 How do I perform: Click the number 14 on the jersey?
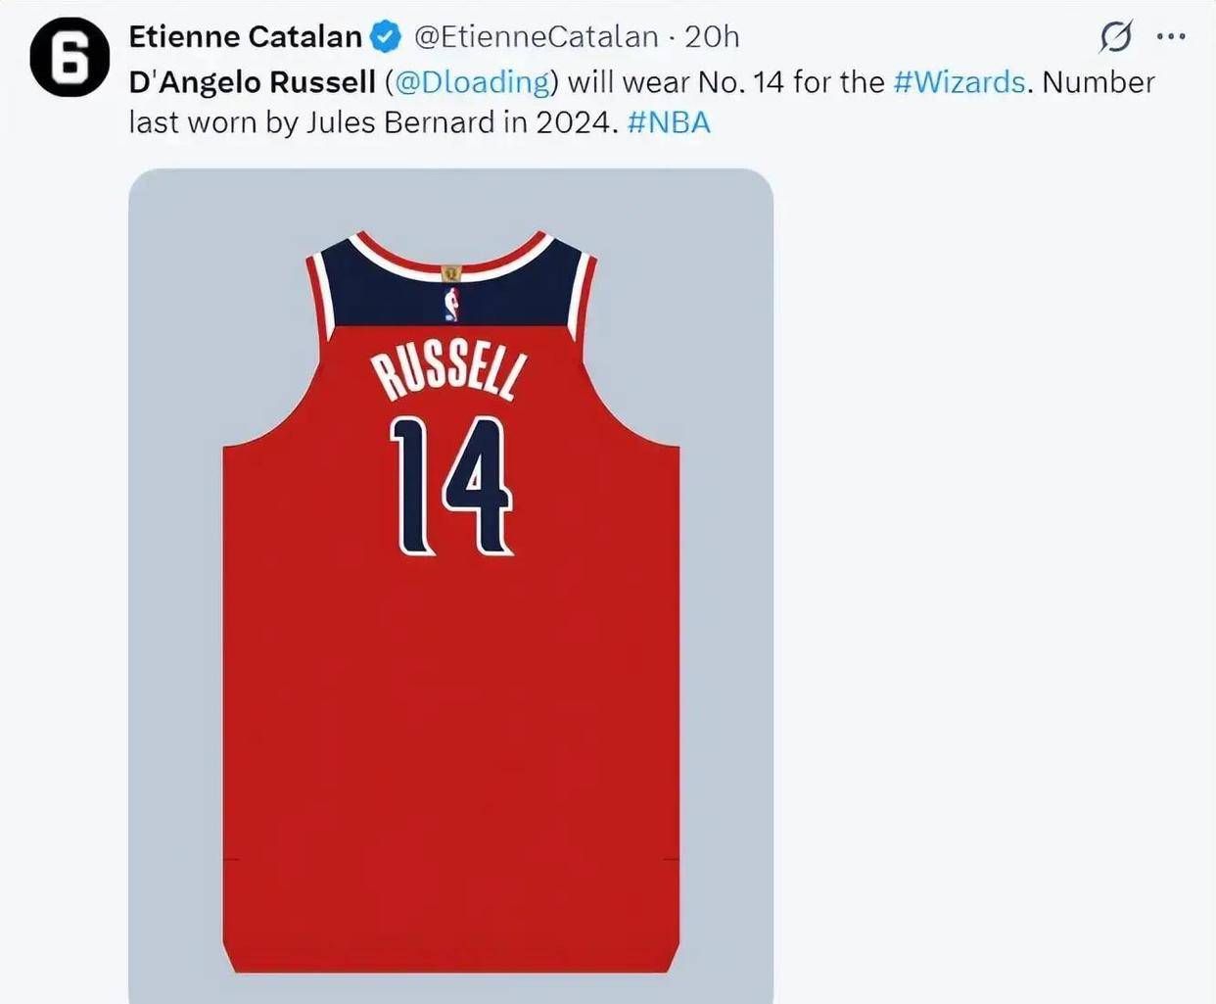click(451, 485)
